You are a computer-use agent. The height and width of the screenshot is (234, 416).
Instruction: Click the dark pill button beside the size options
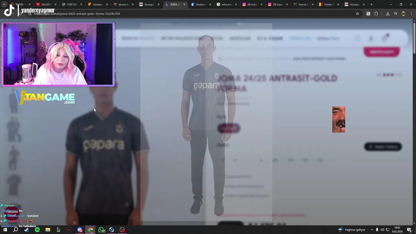[x=383, y=147]
